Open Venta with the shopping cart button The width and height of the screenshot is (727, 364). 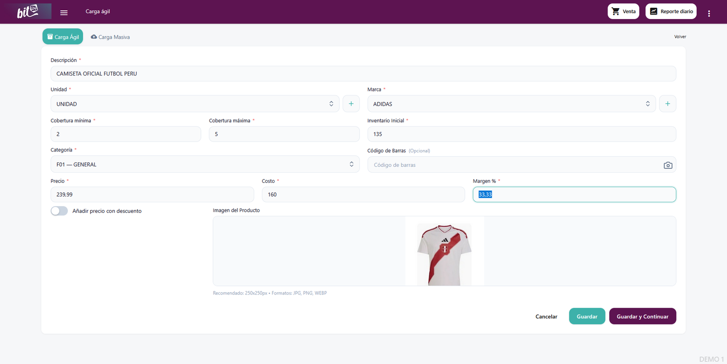coord(623,11)
